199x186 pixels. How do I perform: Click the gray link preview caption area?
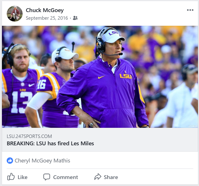click(144, 140)
